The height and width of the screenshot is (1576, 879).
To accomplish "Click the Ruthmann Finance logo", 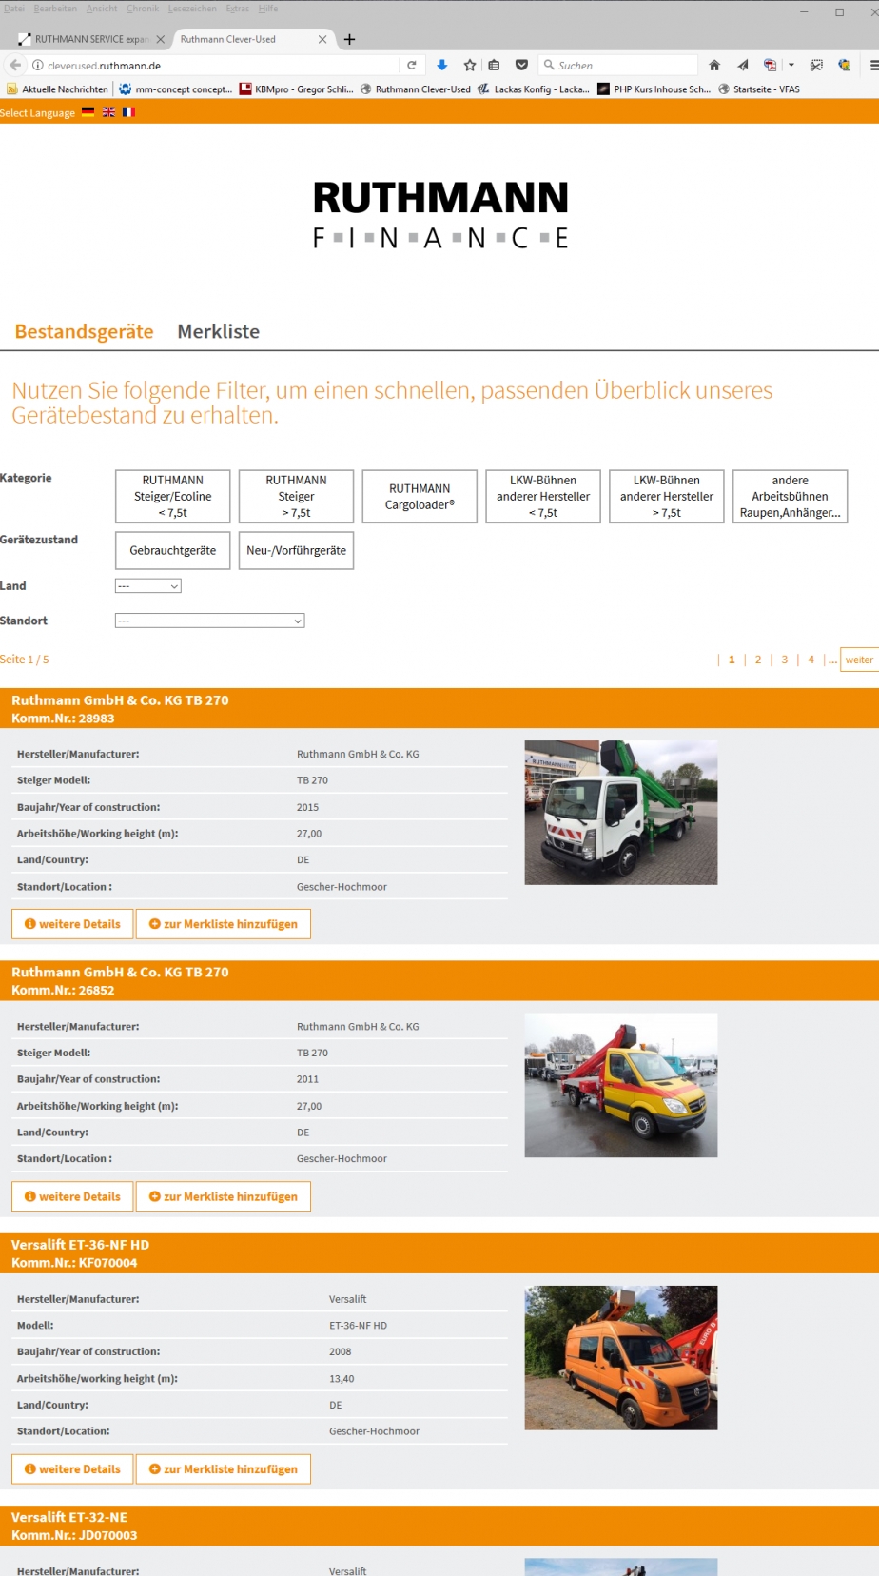I will click(x=440, y=214).
